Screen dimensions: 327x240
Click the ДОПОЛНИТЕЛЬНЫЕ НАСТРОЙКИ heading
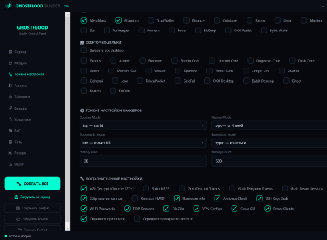pyautogui.click(x=114, y=179)
